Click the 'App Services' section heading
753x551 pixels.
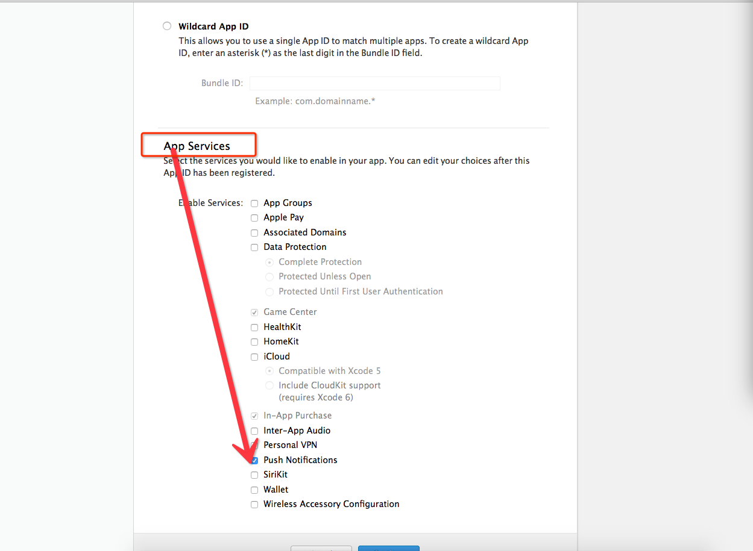coord(197,146)
